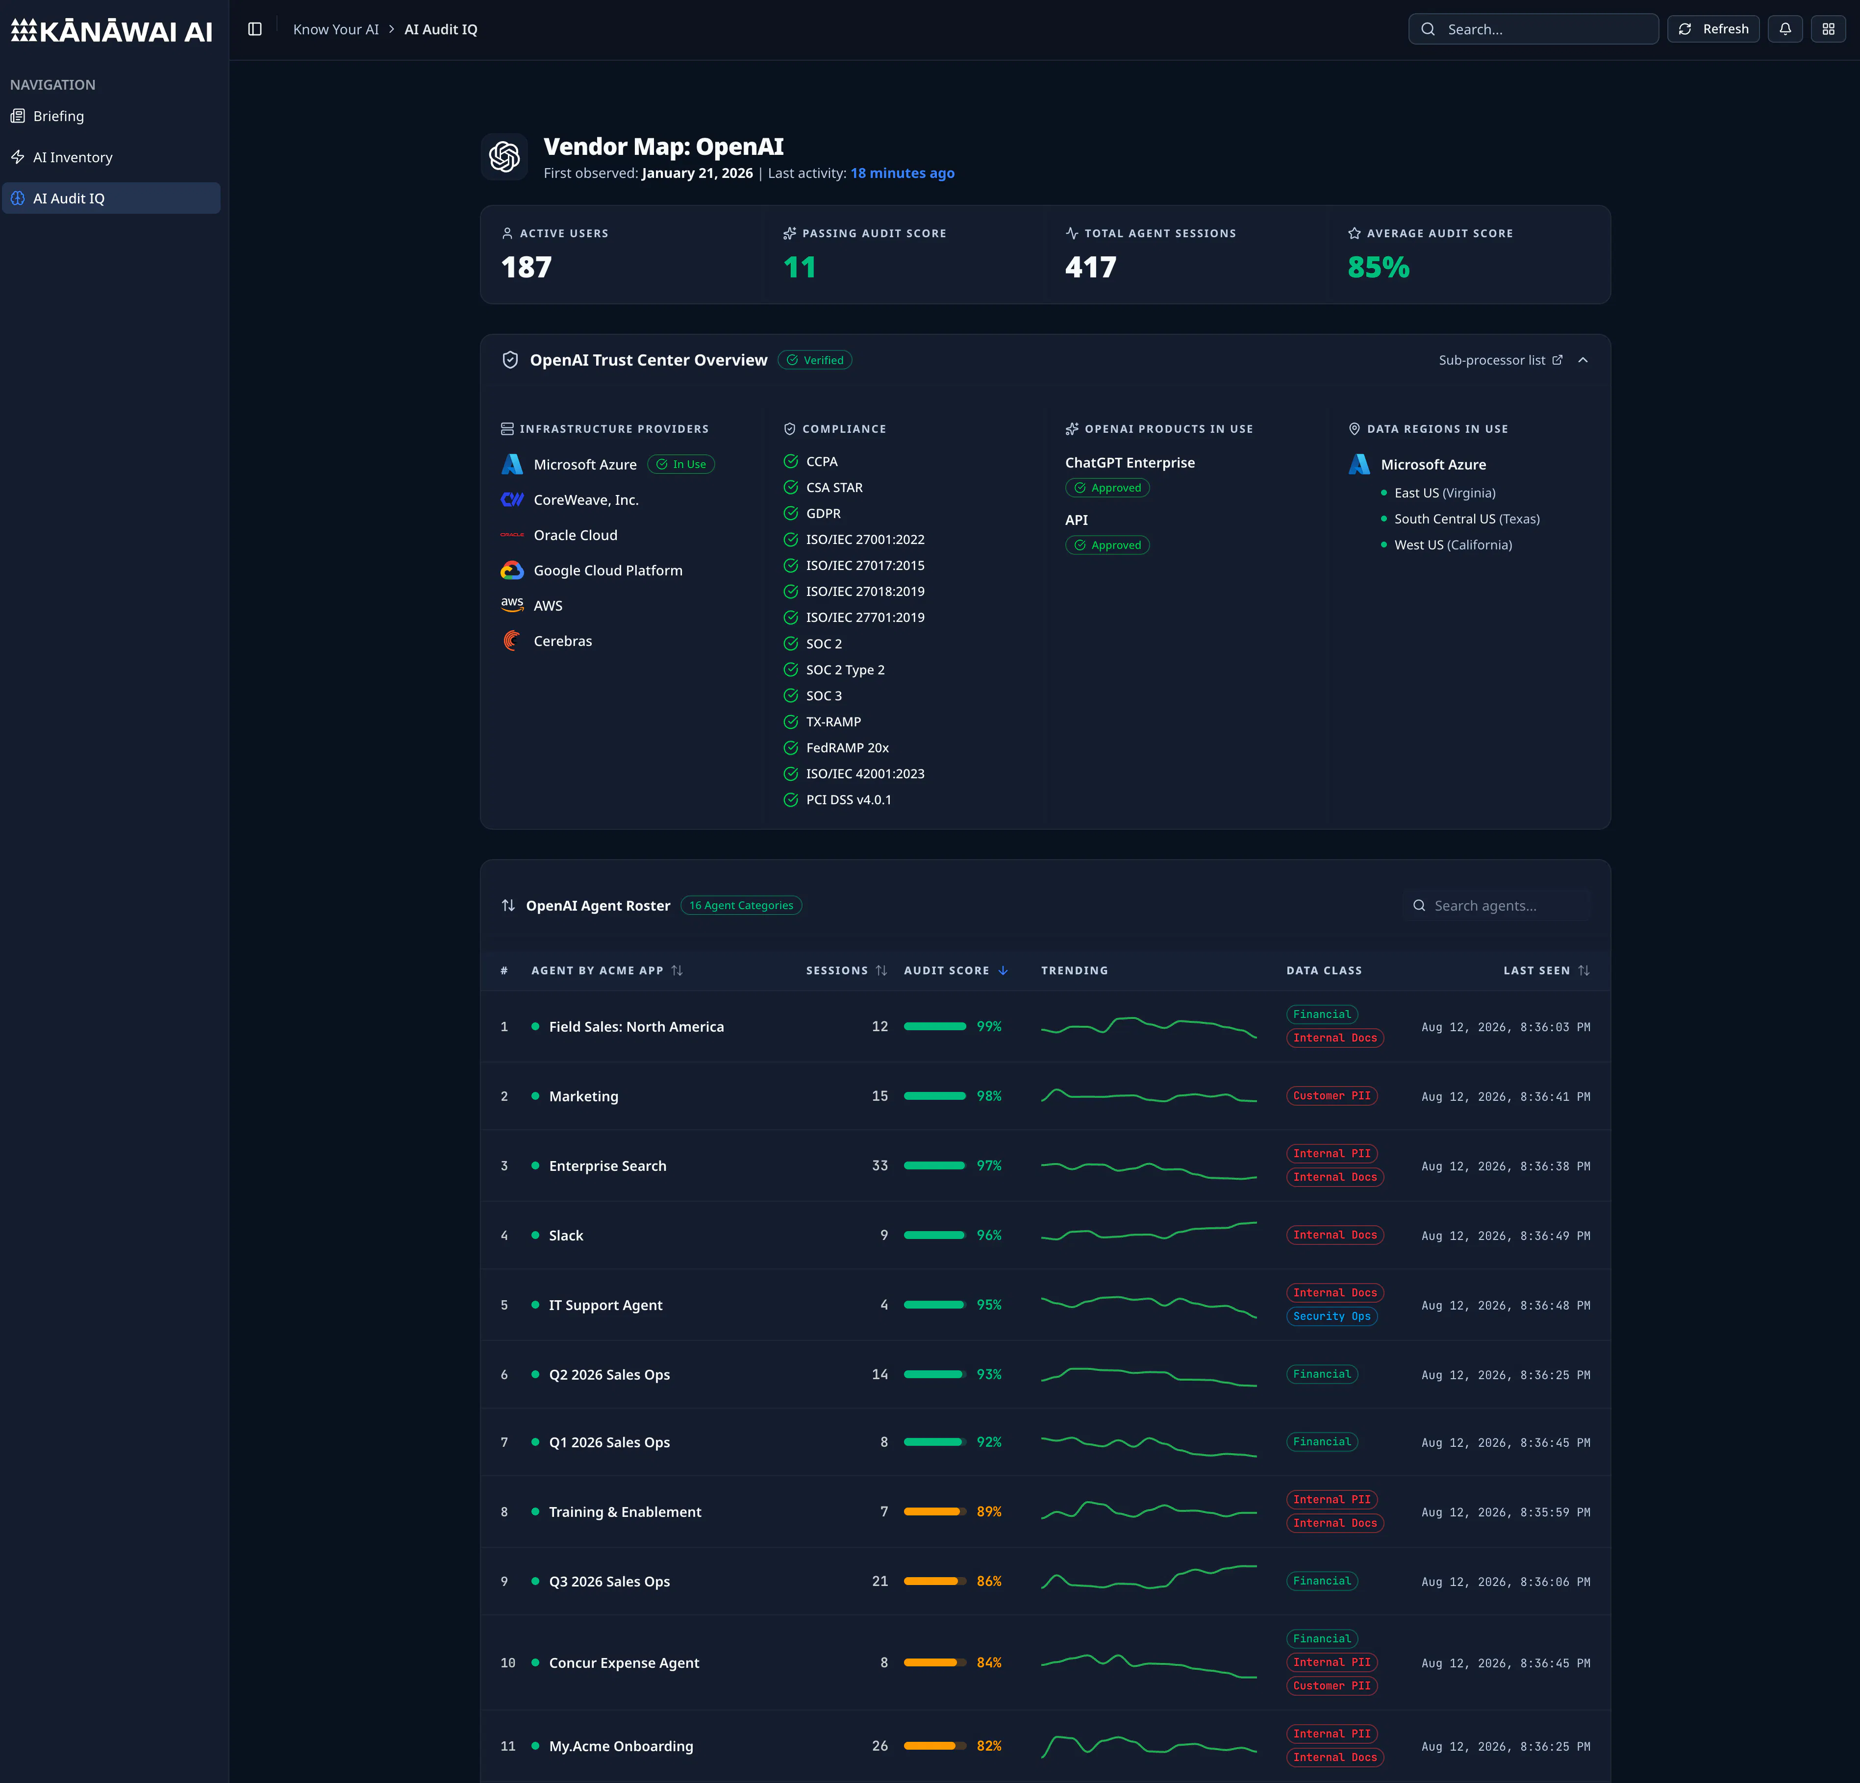Click the Q3 2026 Sales Ops row
The width and height of the screenshot is (1860, 1783).
tap(1045, 1581)
